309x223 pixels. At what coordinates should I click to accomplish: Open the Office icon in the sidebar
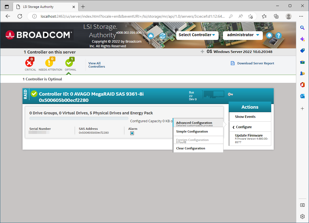tap(302, 85)
